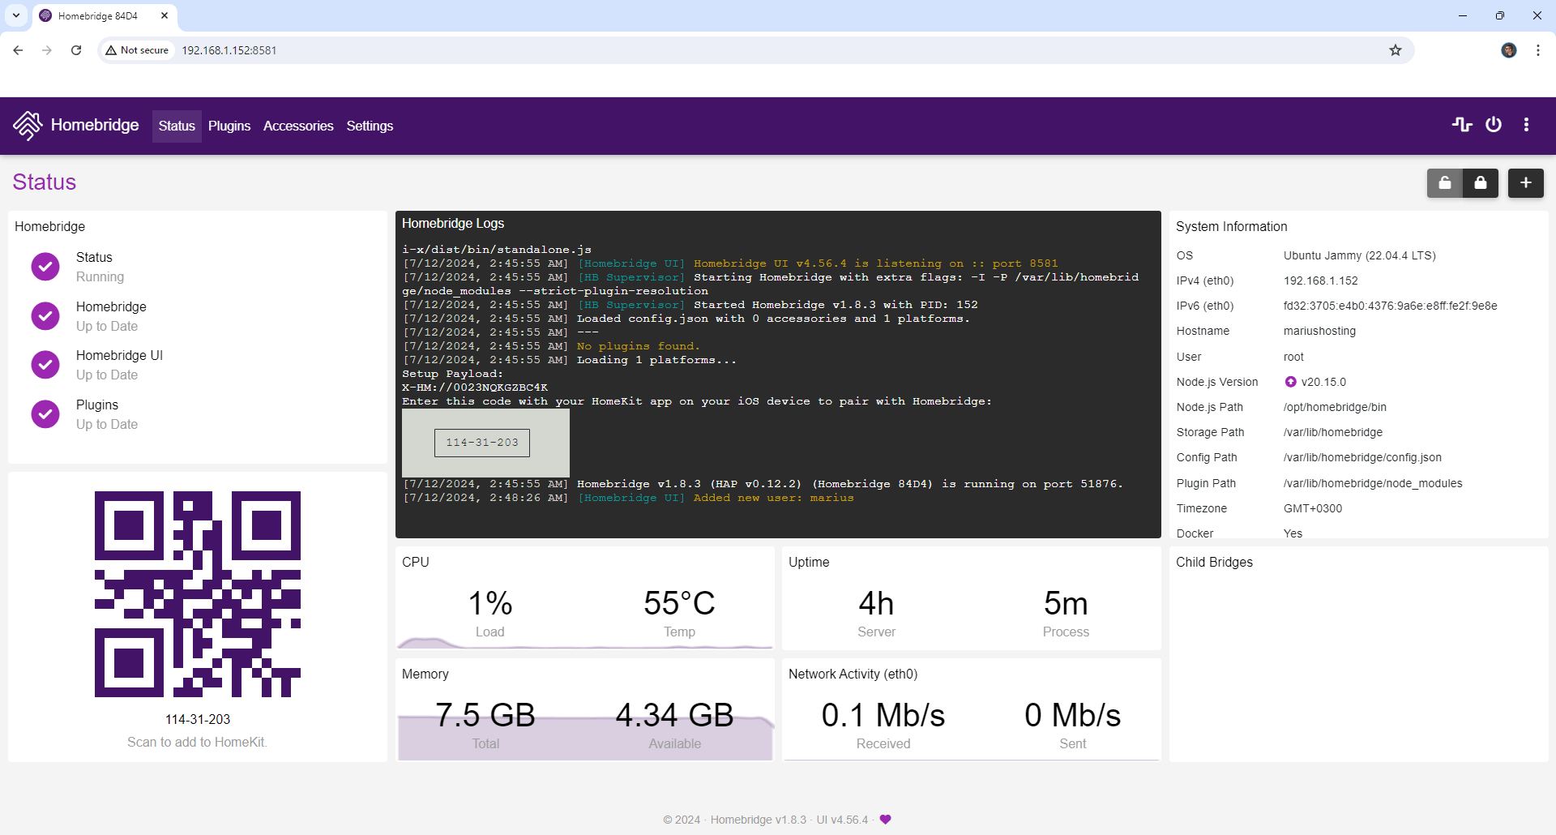Click the Homebridge Up to Date checkmark
The width and height of the screenshot is (1556, 835).
[x=45, y=316]
